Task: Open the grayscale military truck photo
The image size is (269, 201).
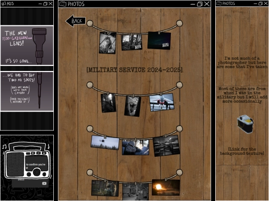Action: 135,192
